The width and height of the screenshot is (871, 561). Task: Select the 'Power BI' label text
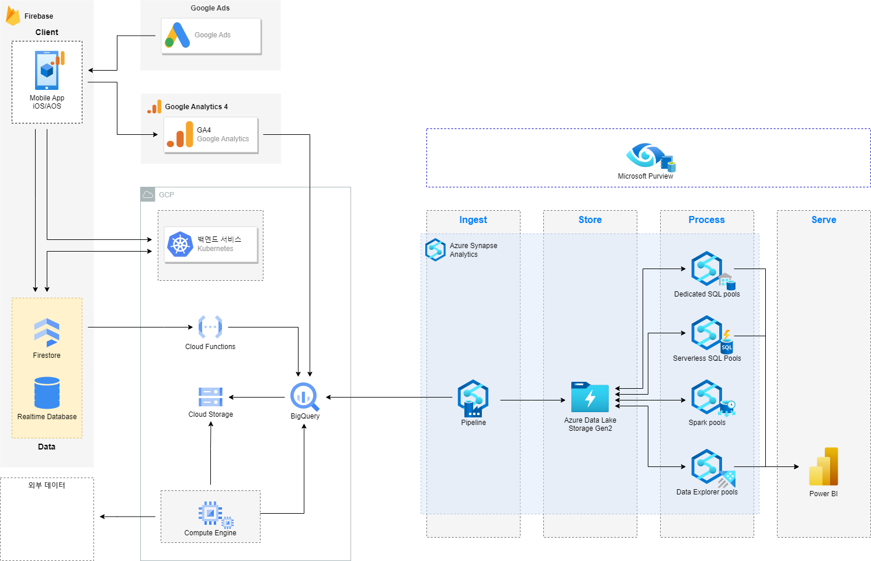tap(824, 494)
